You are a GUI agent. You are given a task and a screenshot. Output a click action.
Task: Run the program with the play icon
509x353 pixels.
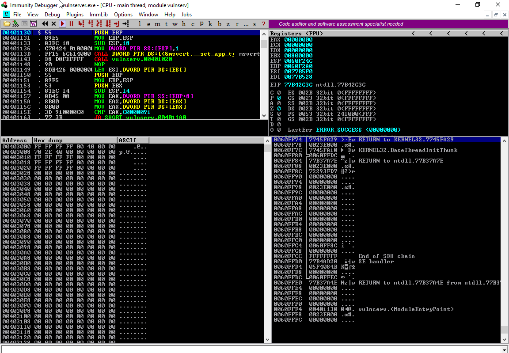[63, 24]
